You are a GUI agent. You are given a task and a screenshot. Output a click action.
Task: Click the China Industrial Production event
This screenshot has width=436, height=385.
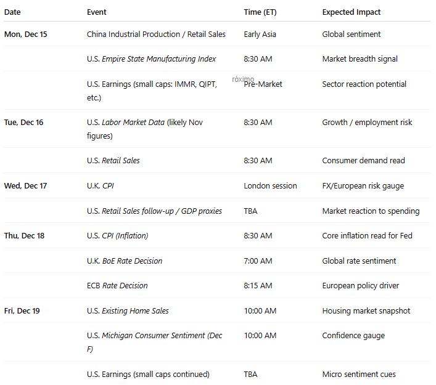click(x=156, y=34)
